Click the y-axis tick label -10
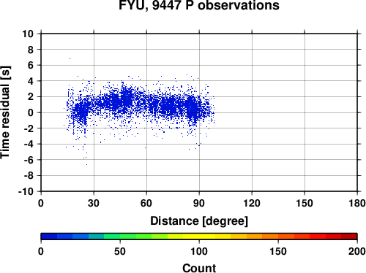The height and width of the screenshot is (273, 366). 26,191
